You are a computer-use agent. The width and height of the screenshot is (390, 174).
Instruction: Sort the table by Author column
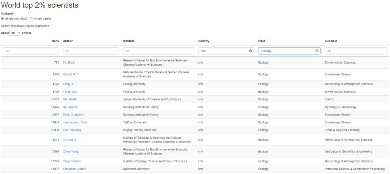[x=68, y=41]
